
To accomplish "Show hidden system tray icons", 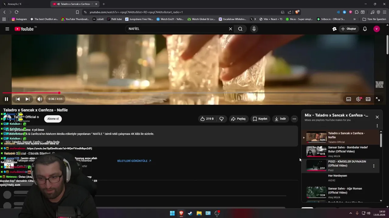I will pos(350,213).
